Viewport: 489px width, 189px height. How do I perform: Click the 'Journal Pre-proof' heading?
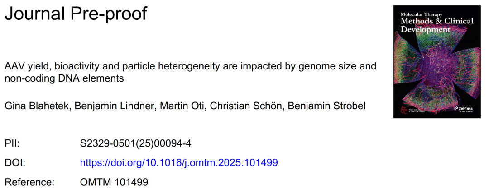[x=76, y=14]
